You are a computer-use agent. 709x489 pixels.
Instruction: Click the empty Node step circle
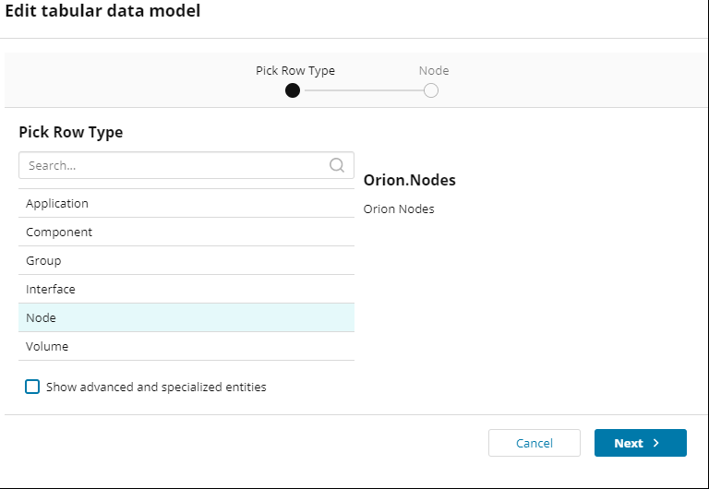[x=431, y=90]
